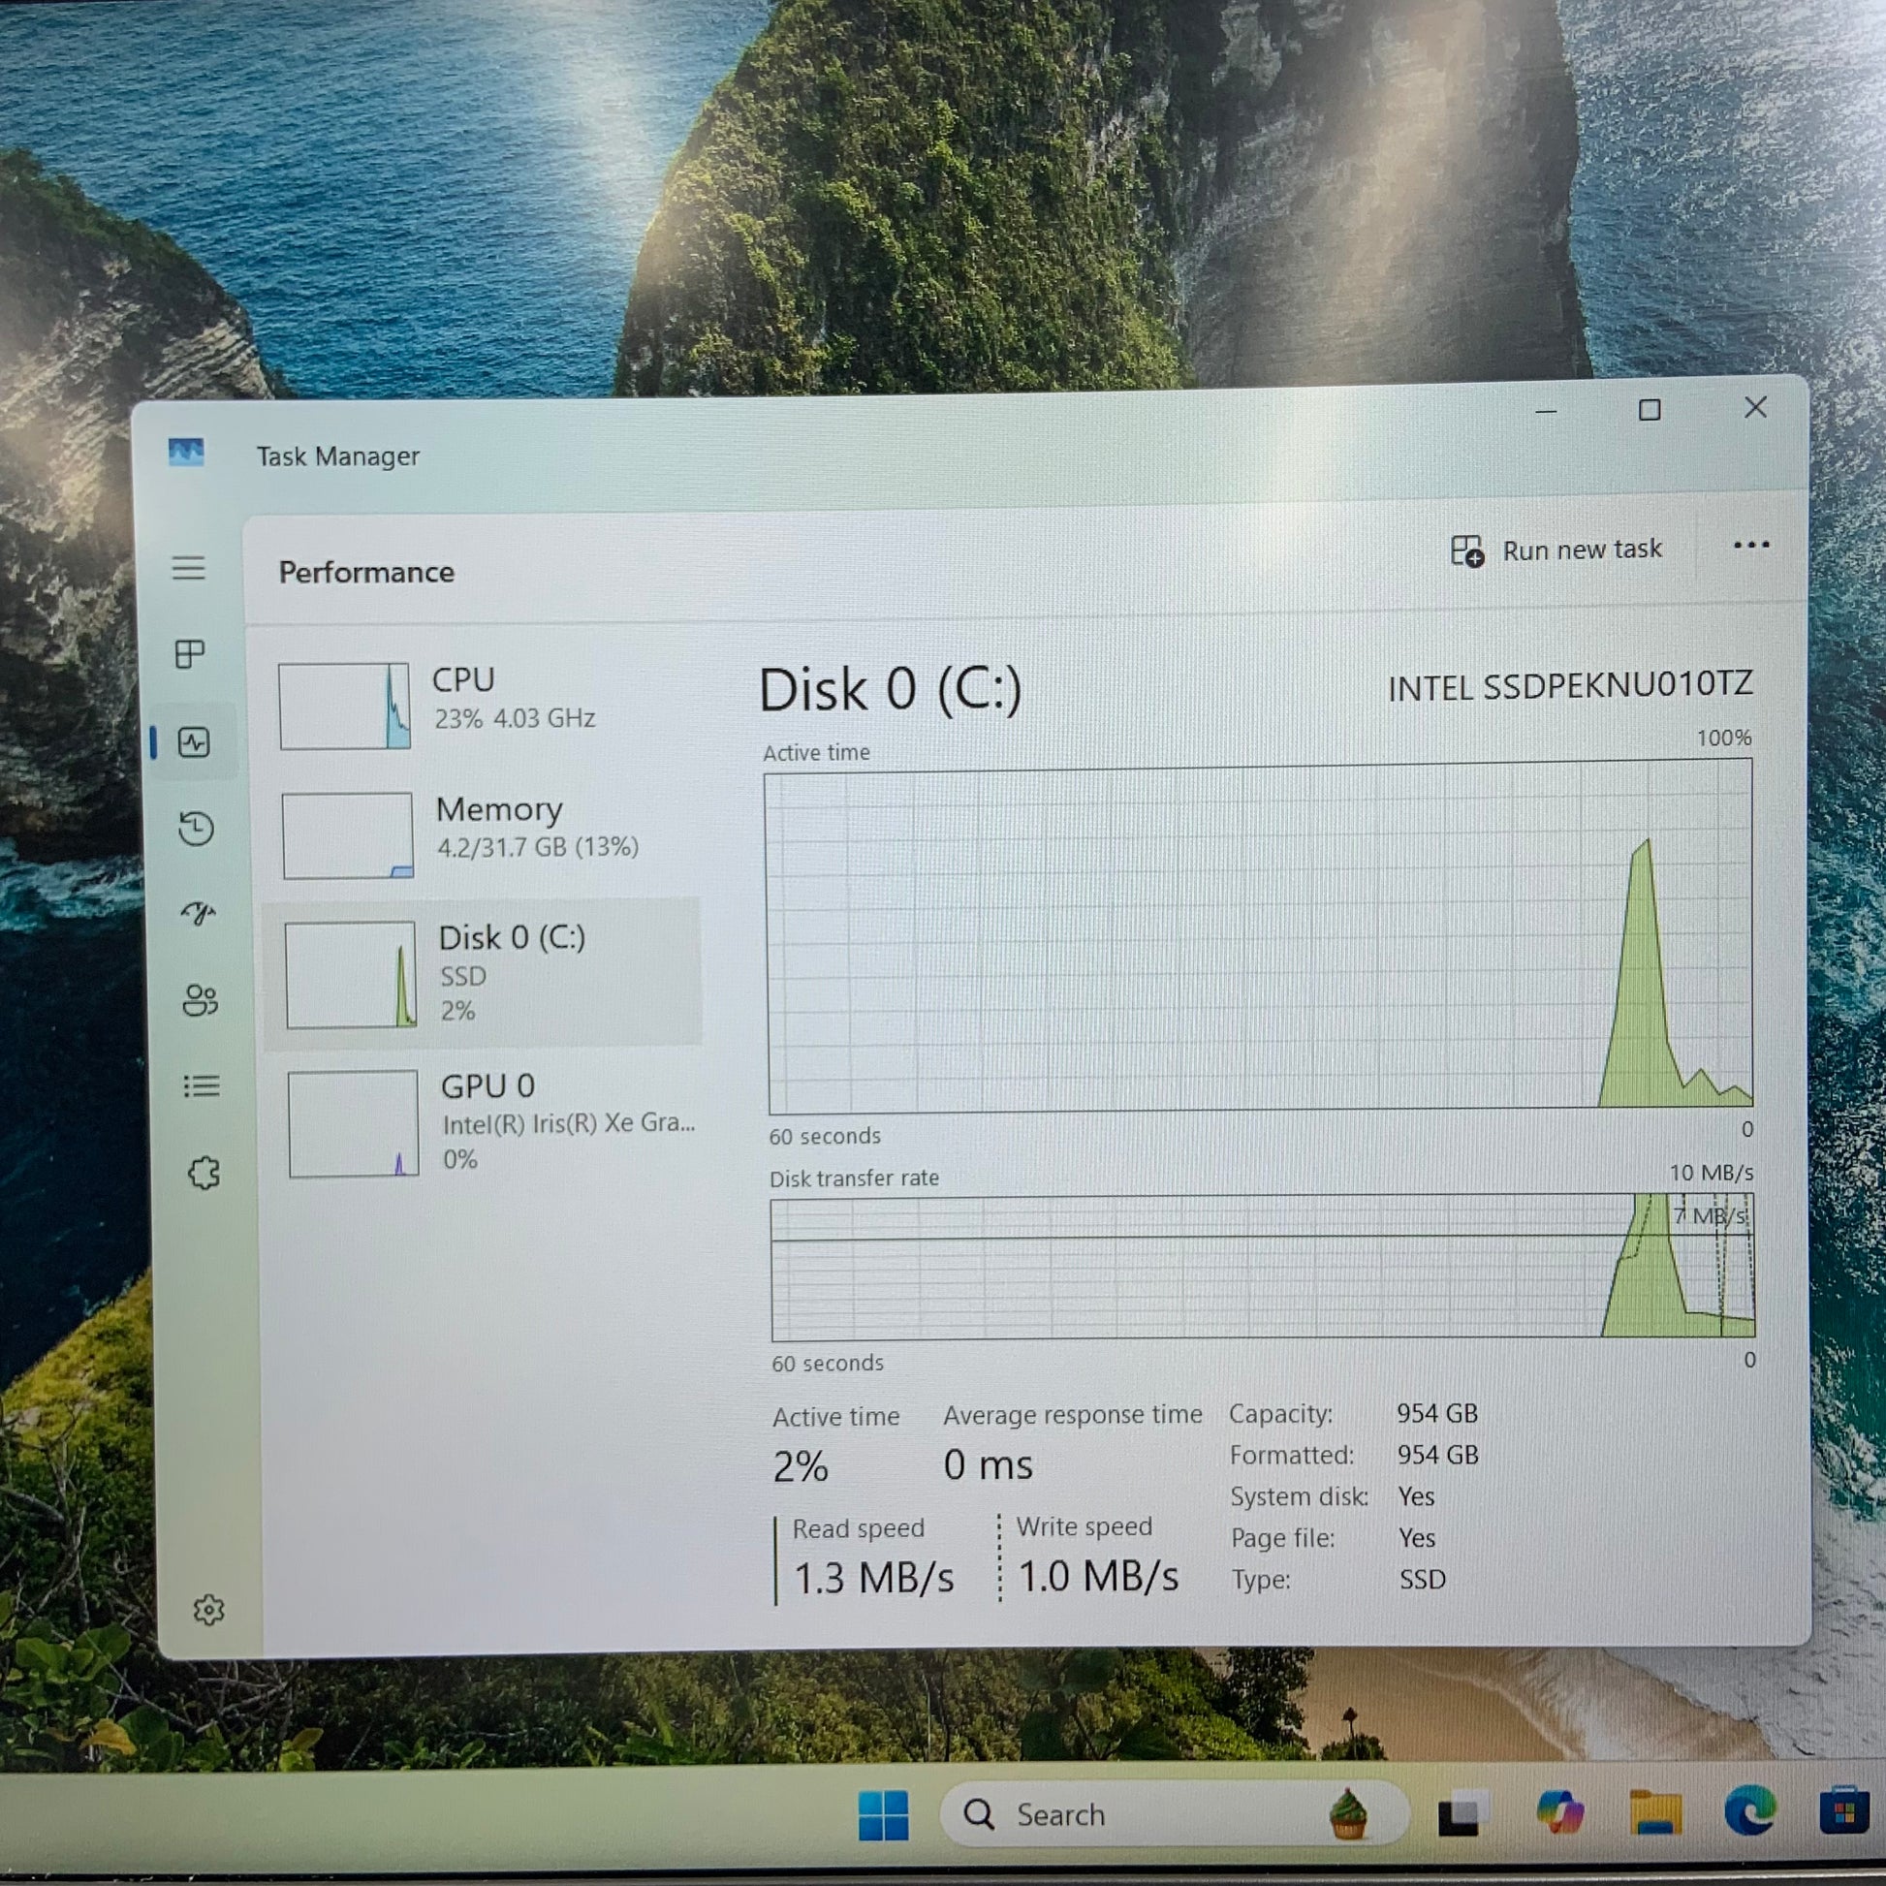1886x1886 pixels.
Task: Expand the three-dots more options menu
Action: click(x=1750, y=546)
